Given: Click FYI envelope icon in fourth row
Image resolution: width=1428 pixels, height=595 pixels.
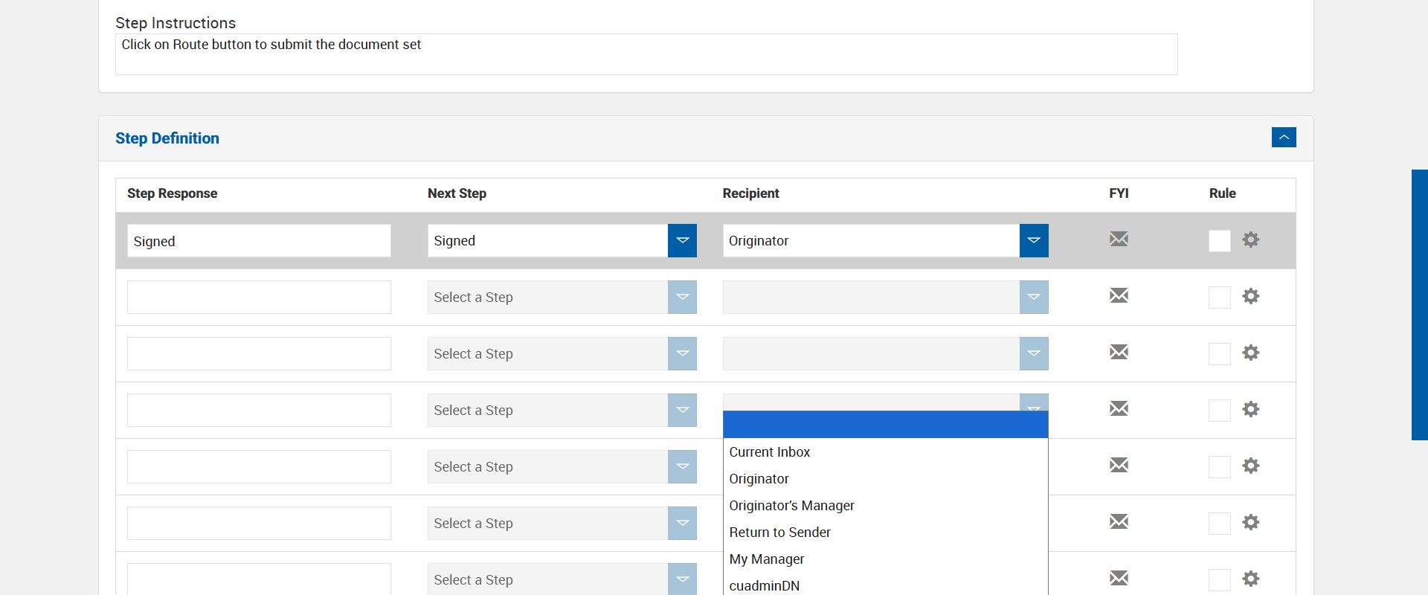Looking at the screenshot, I should 1119,408.
